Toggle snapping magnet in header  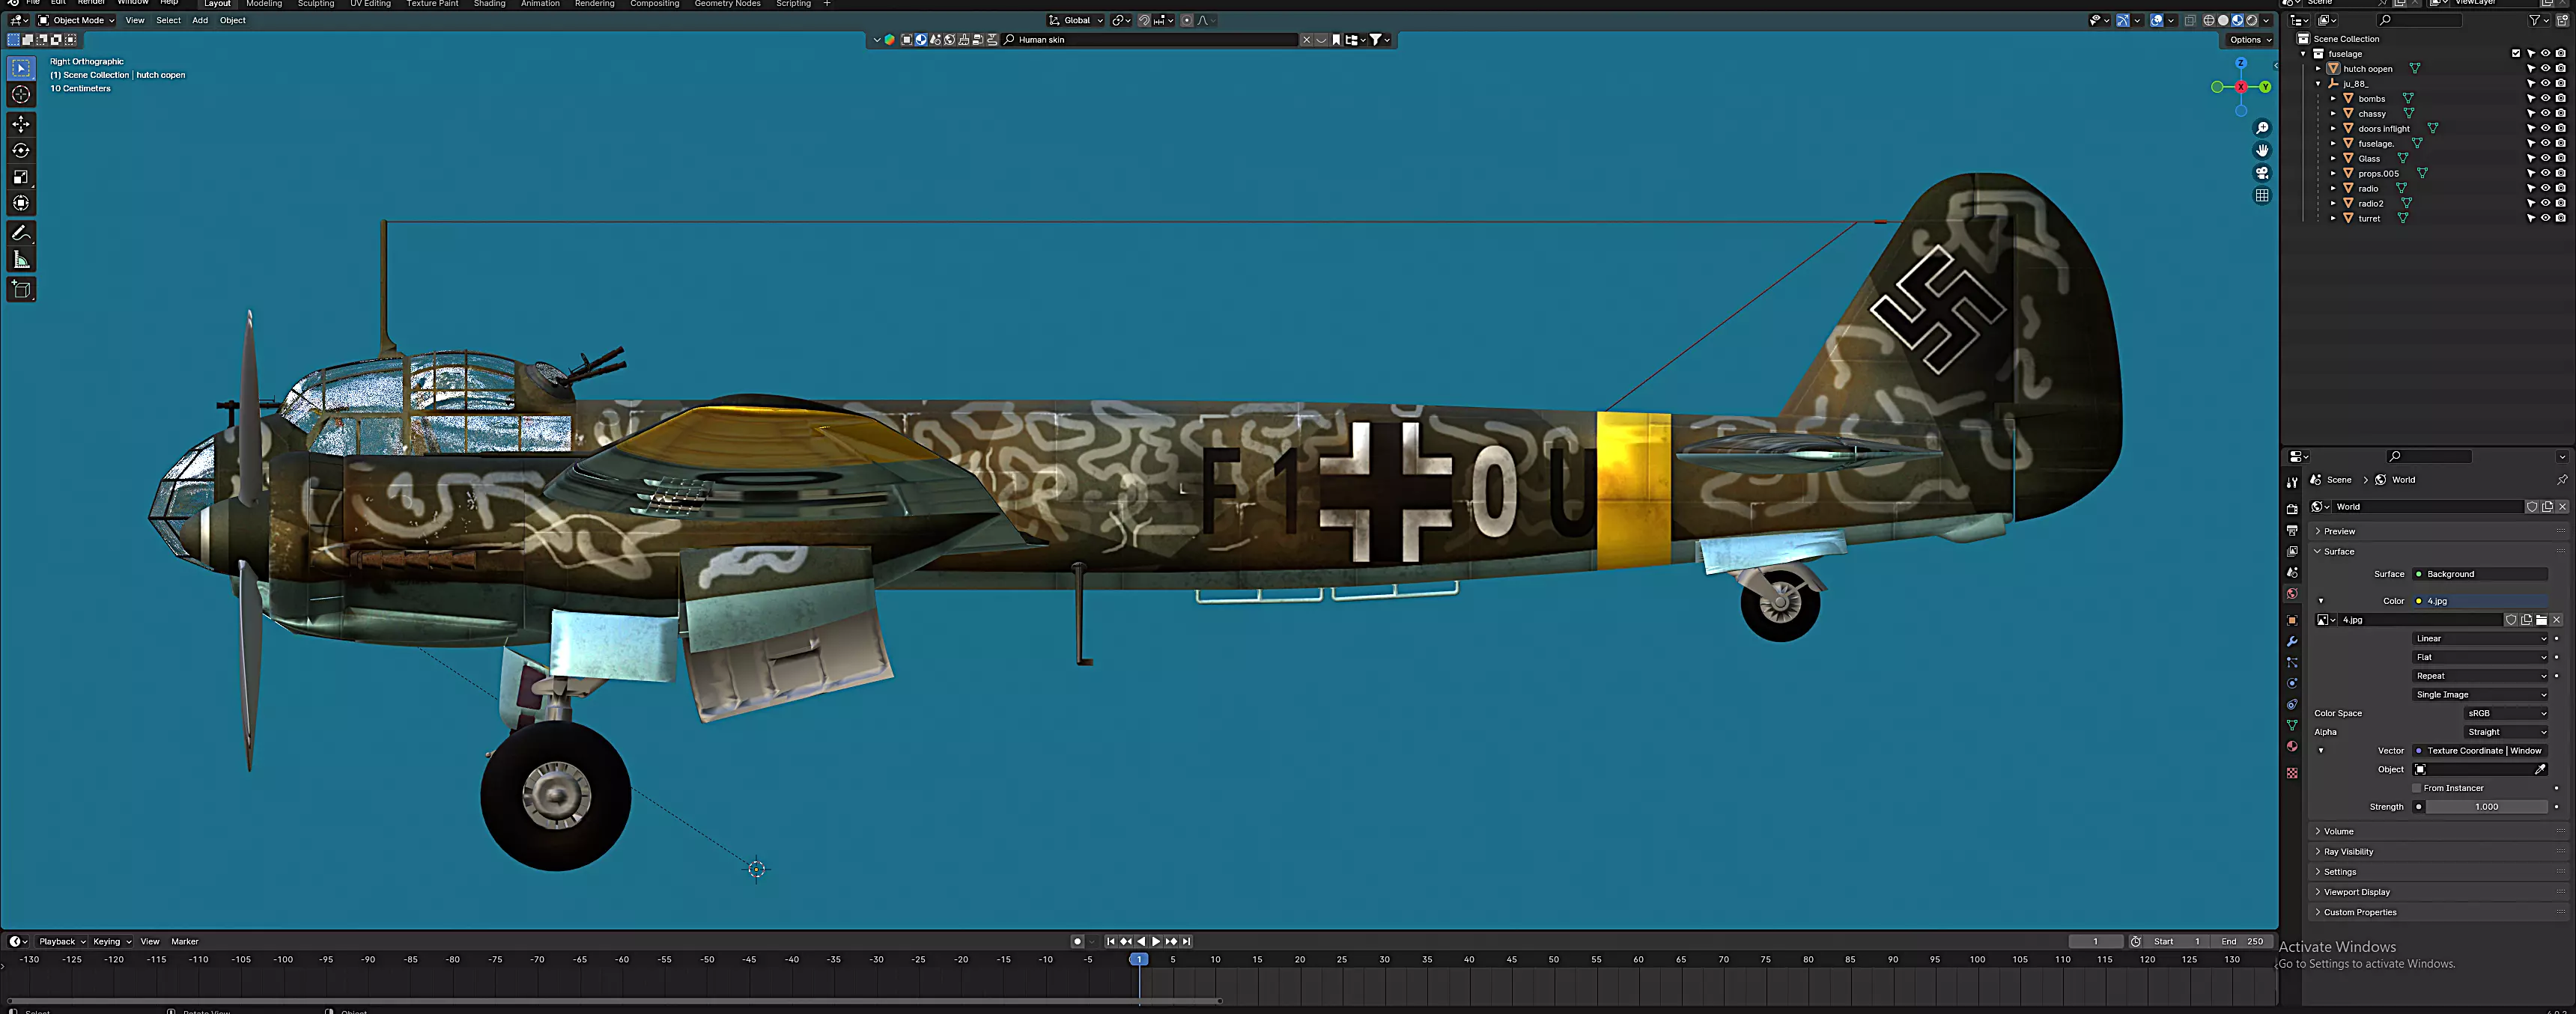coord(1144,20)
